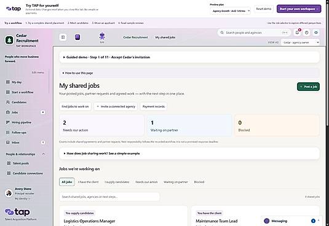Click the Post a job button
Viewport: 329px width, 226px height.
coord(308,87)
